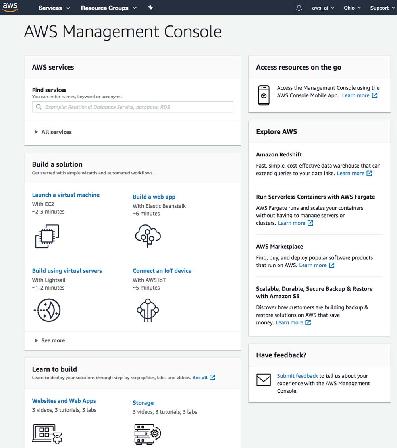Click the Elastic Beanstalk cloud tree icon
Viewport: 397px width, 448px height.
coord(148,236)
